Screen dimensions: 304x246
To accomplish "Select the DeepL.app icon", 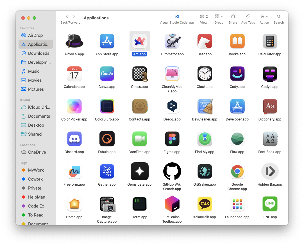I will click(x=172, y=106).
